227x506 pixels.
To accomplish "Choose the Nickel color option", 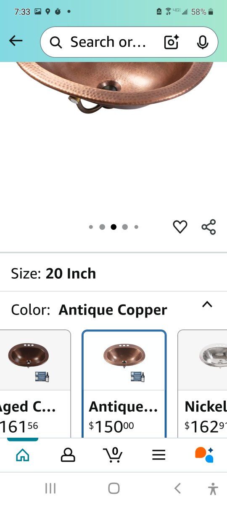I will (x=202, y=384).
